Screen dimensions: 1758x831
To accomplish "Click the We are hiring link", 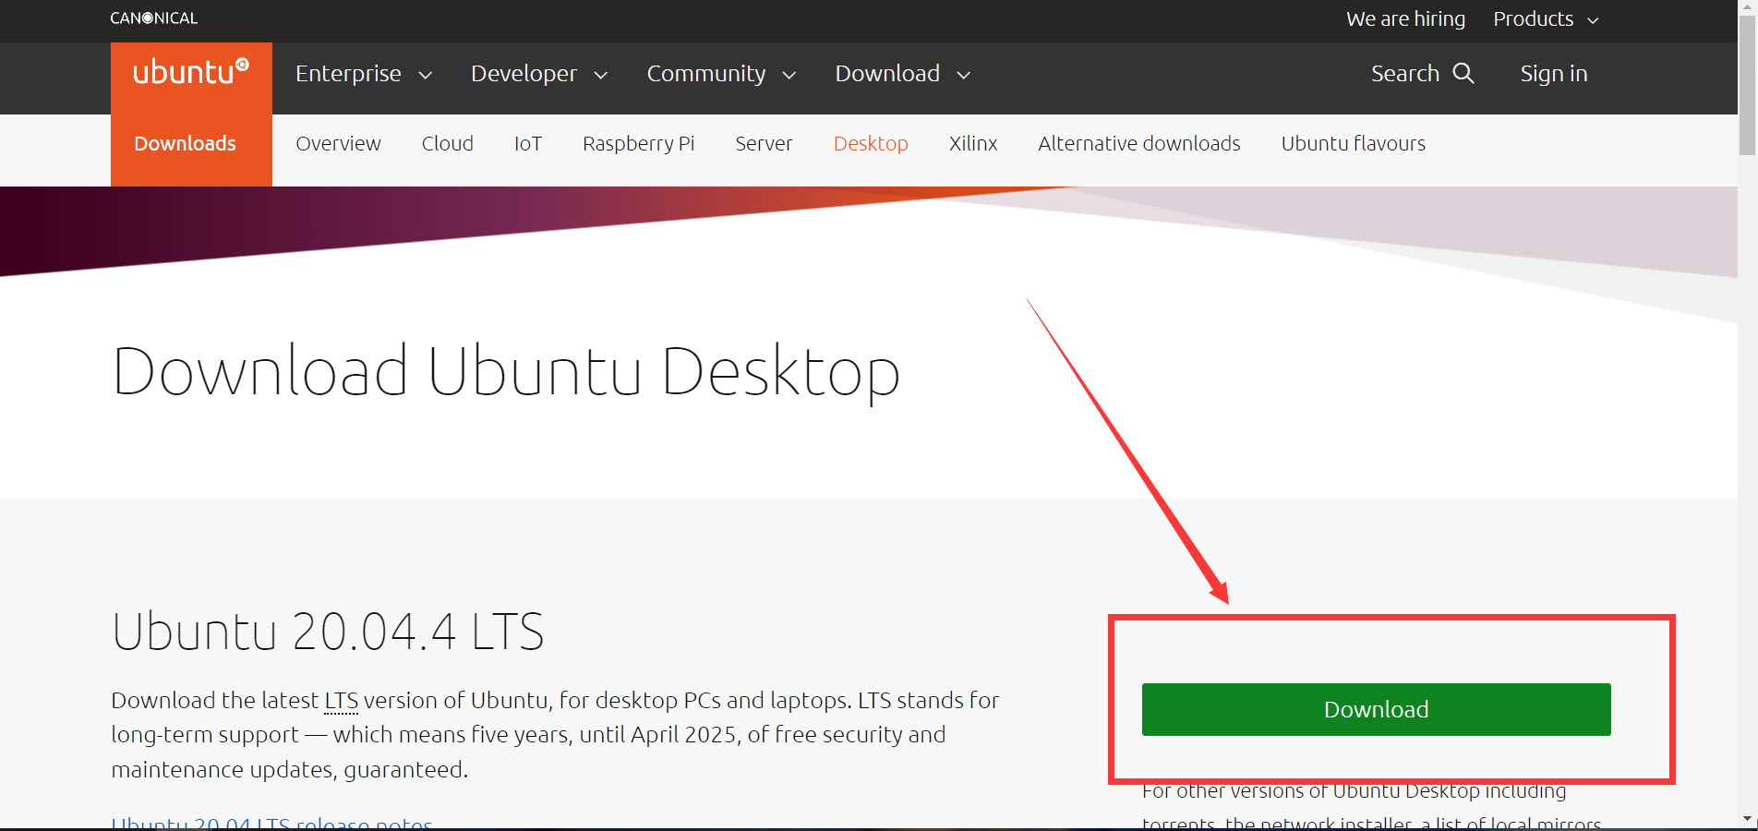I will point(1405,18).
